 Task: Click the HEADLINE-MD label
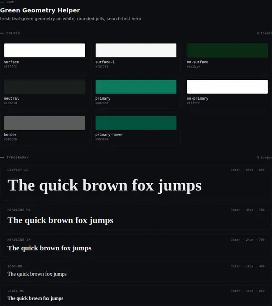pos(19,210)
